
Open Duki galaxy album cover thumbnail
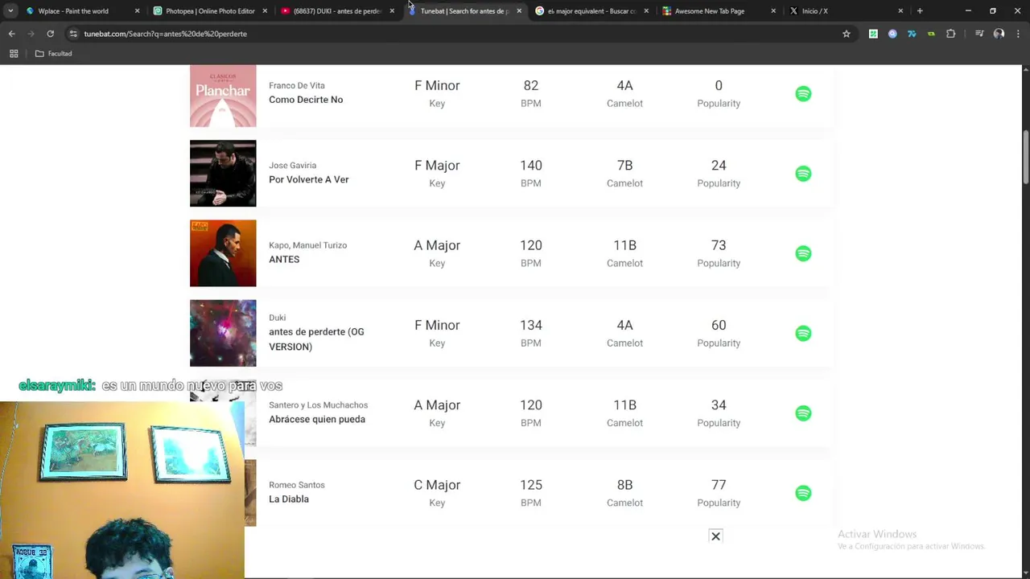pyautogui.click(x=223, y=333)
